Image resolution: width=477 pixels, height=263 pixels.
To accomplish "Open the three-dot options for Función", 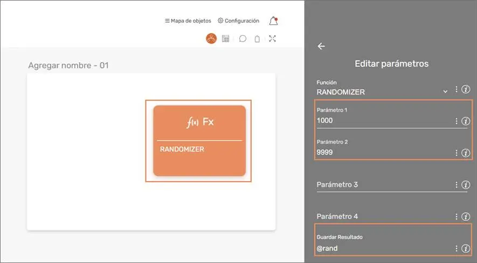I will [x=457, y=89].
